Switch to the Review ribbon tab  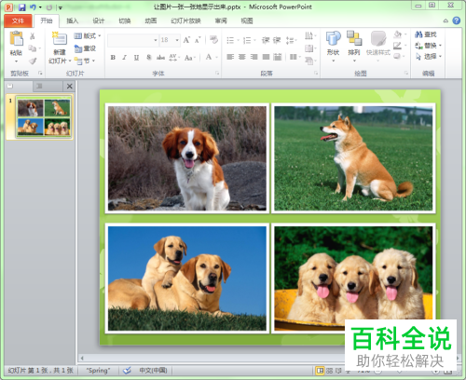pos(221,20)
